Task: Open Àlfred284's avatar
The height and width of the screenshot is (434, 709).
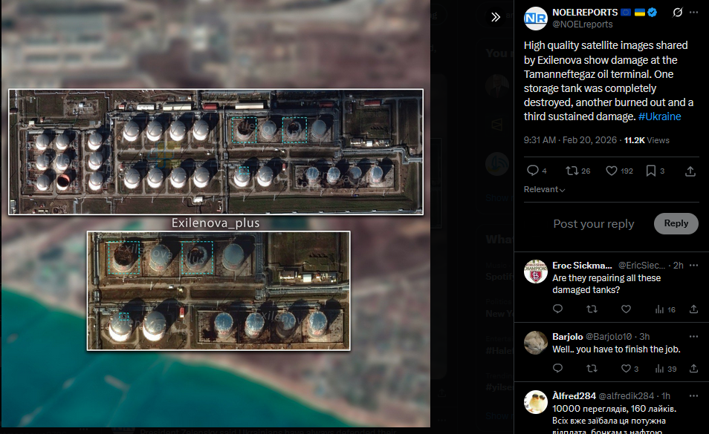Action: click(535, 402)
